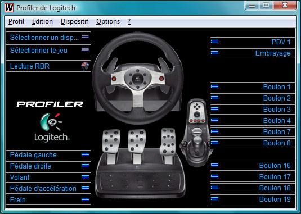Click the middle pedal in the device image
301x214 pixels.
click(x=137, y=147)
